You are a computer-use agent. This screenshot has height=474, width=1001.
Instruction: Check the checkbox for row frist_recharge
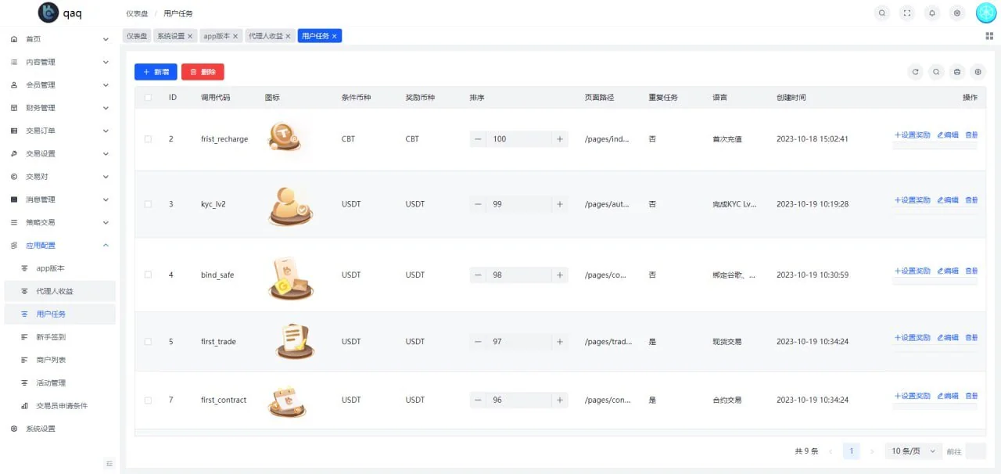point(148,139)
